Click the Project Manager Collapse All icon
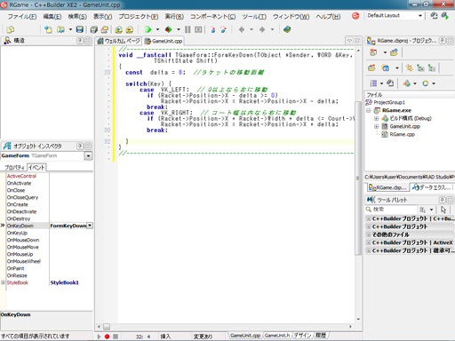 point(432,67)
